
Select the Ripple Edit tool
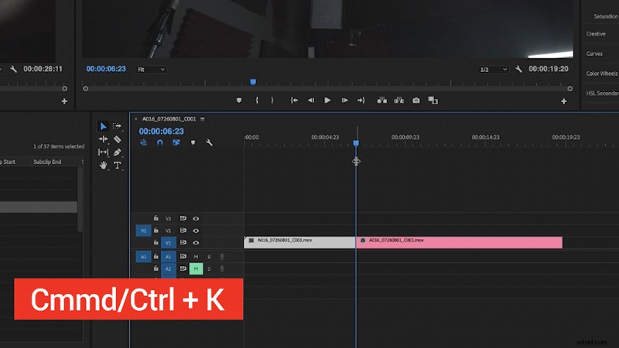(x=104, y=139)
